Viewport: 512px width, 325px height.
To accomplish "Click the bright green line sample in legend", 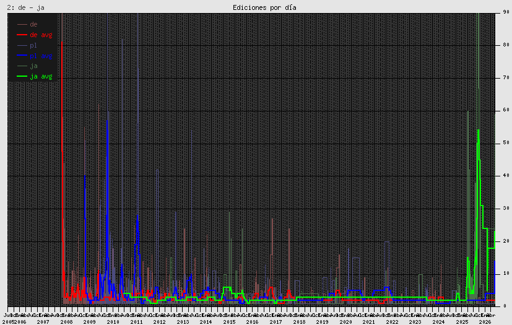I will coord(22,76).
